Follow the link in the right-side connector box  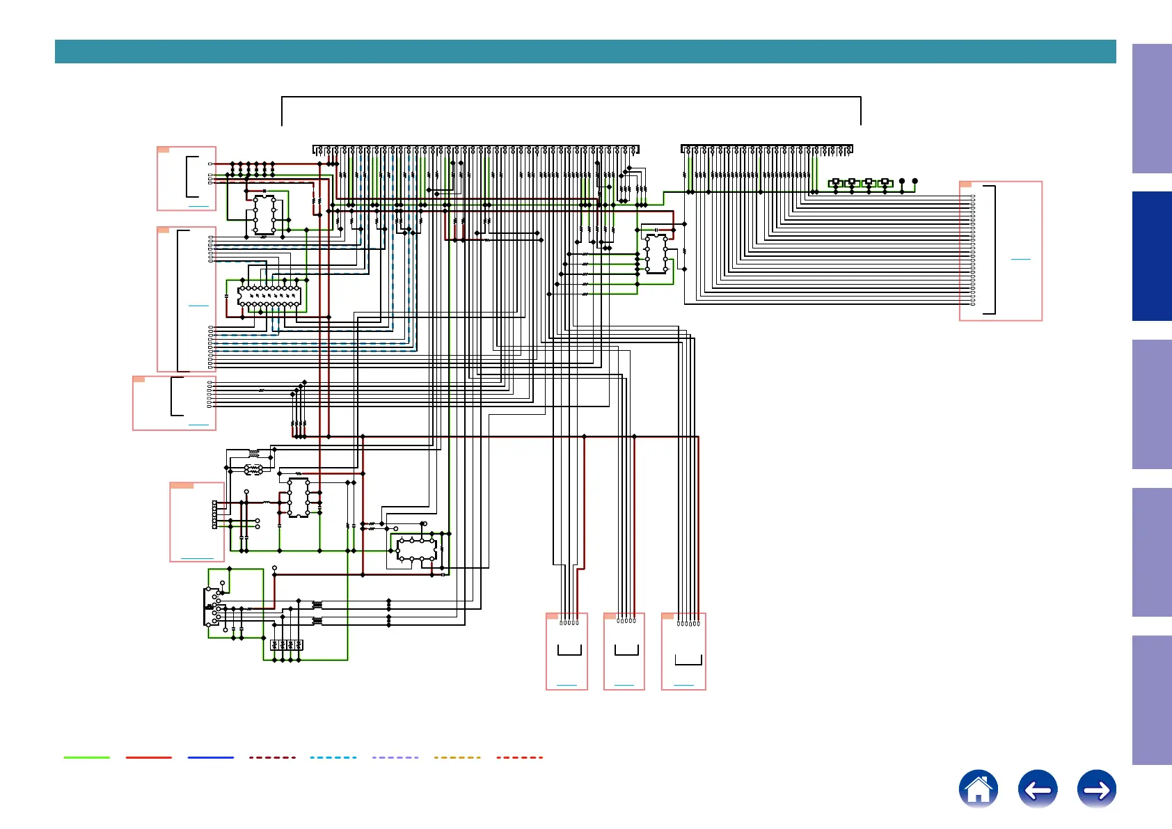click(x=1020, y=259)
